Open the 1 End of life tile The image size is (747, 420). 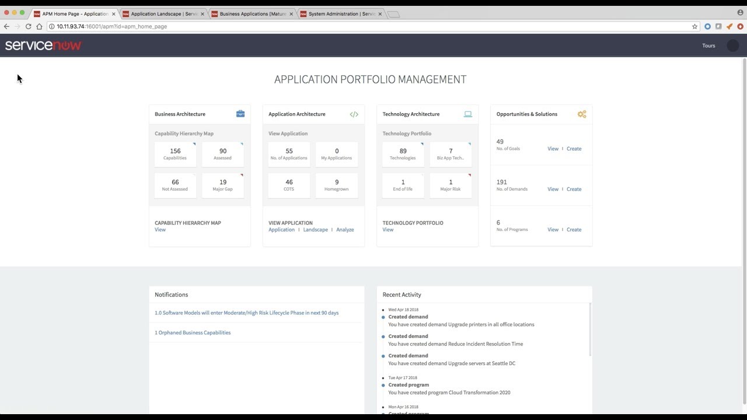[x=403, y=185]
